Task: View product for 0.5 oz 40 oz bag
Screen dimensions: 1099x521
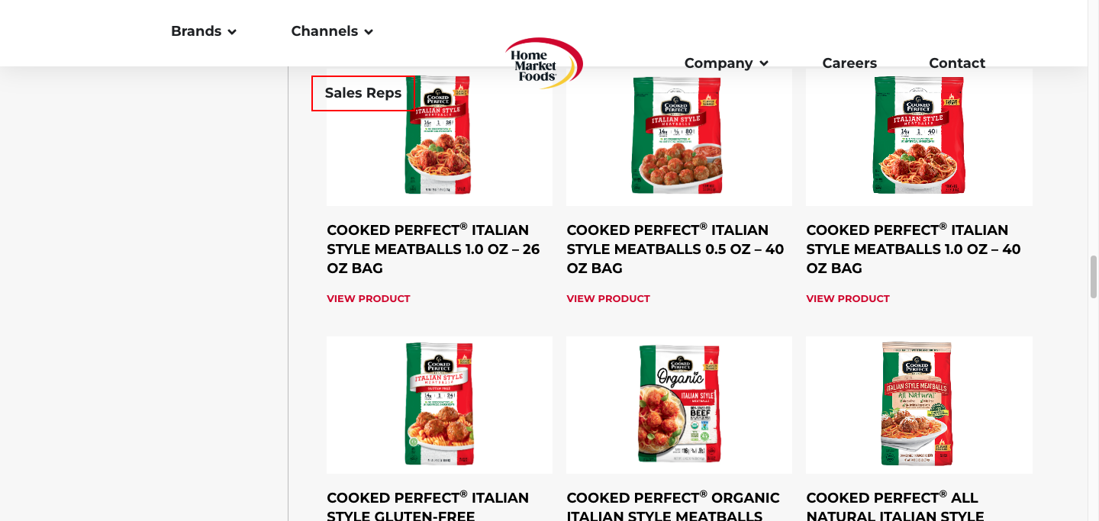Action: (608, 299)
